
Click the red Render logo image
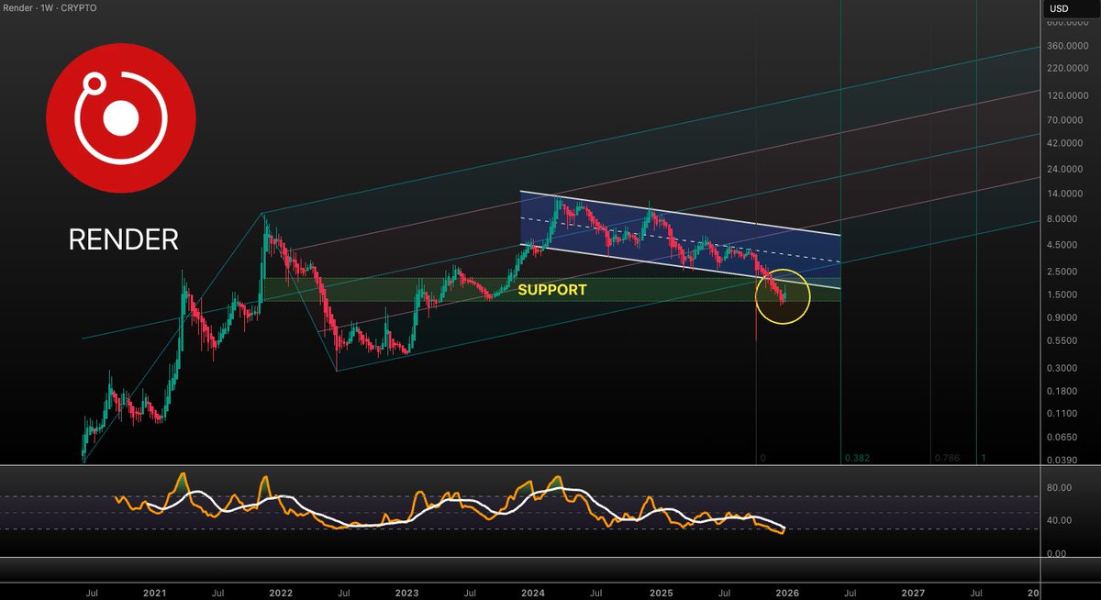point(121,118)
